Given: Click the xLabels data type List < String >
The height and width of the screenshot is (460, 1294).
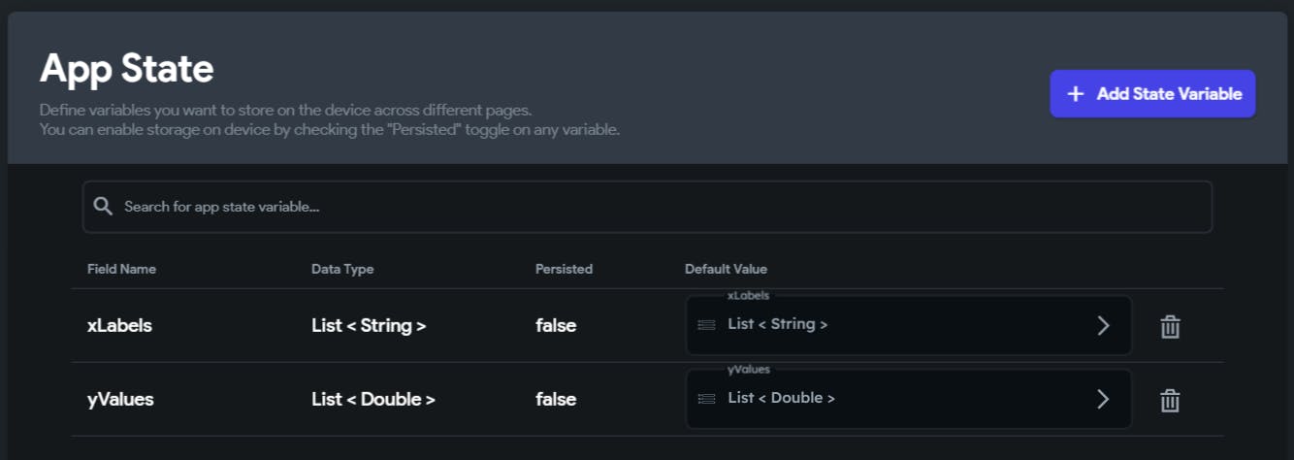Looking at the screenshot, I should [x=369, y=326].
